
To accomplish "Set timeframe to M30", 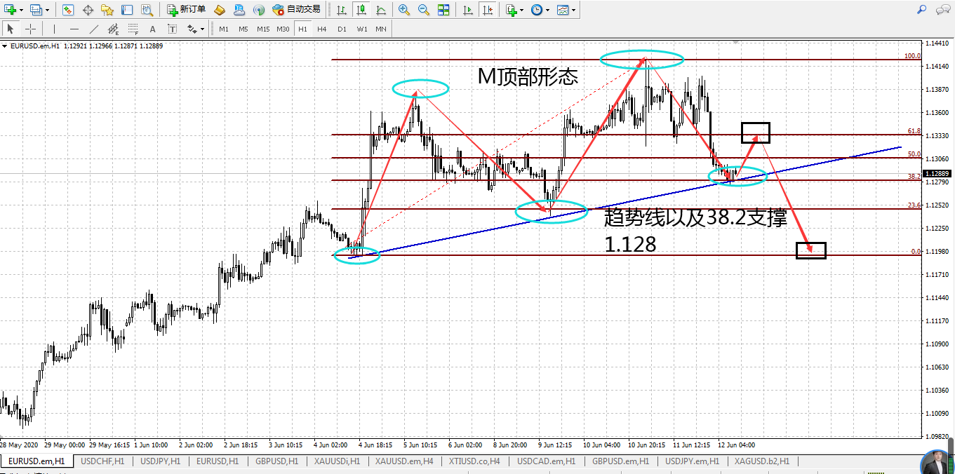I will [283, 29].
